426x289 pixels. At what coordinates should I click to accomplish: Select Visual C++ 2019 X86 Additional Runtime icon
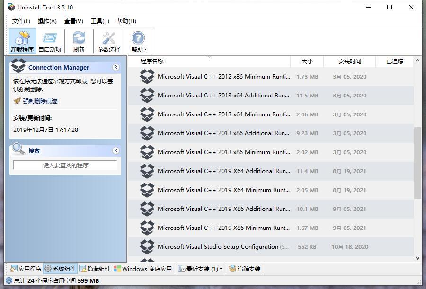click(x=147, y=209)
